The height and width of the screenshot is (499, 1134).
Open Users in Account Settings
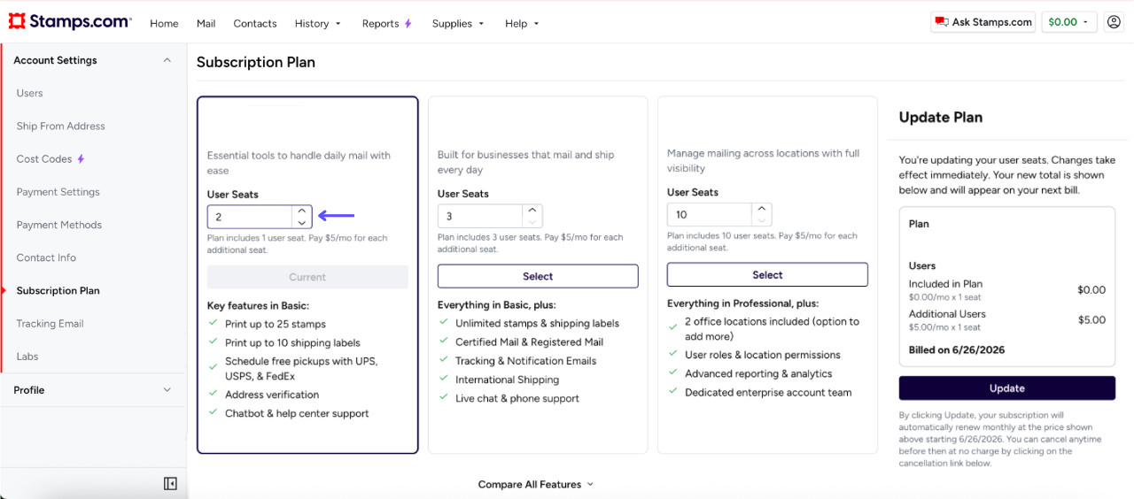29,93
